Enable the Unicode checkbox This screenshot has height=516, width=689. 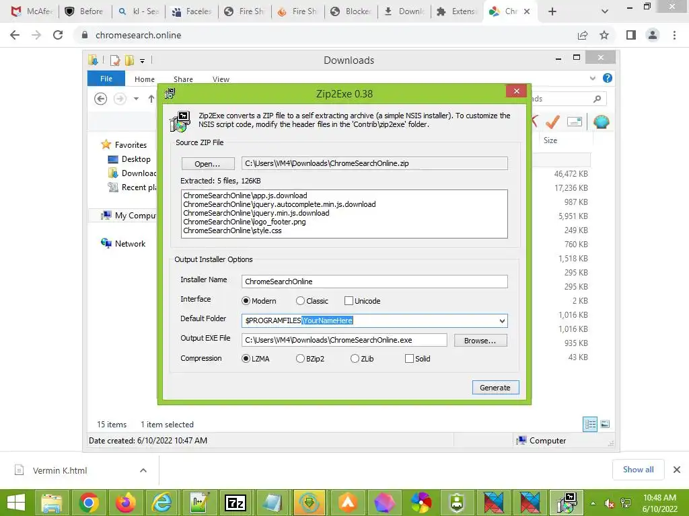click(349, 300)
